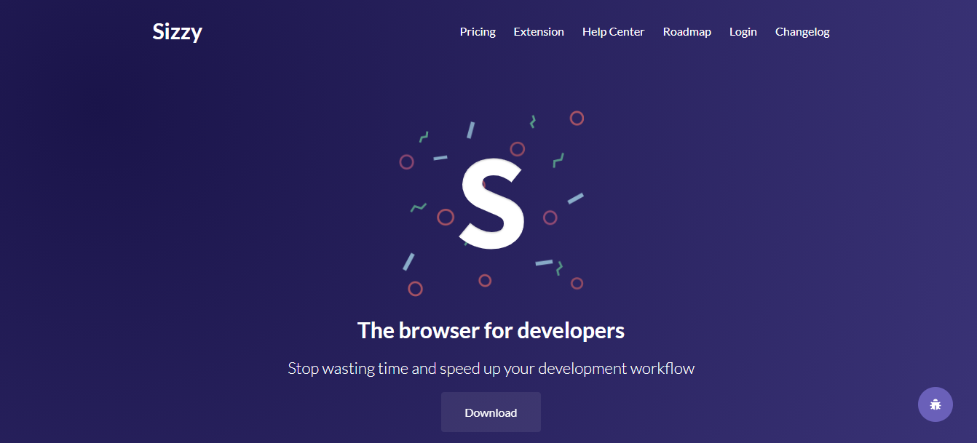Click the teal rectangle confetti on the lower left
Image resolution: width=977 pixels, height=443 pixels.
408,260
